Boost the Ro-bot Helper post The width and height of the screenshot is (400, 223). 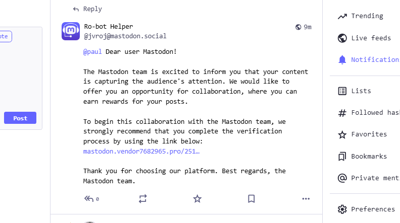click(x=143, y=199)
